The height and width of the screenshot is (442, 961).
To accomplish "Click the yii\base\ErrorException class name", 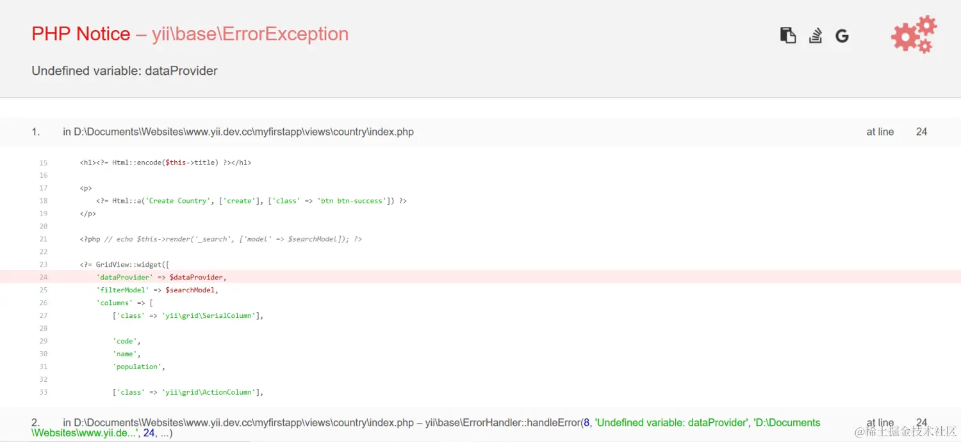I will pyautogui.click(x=250, y=34).
